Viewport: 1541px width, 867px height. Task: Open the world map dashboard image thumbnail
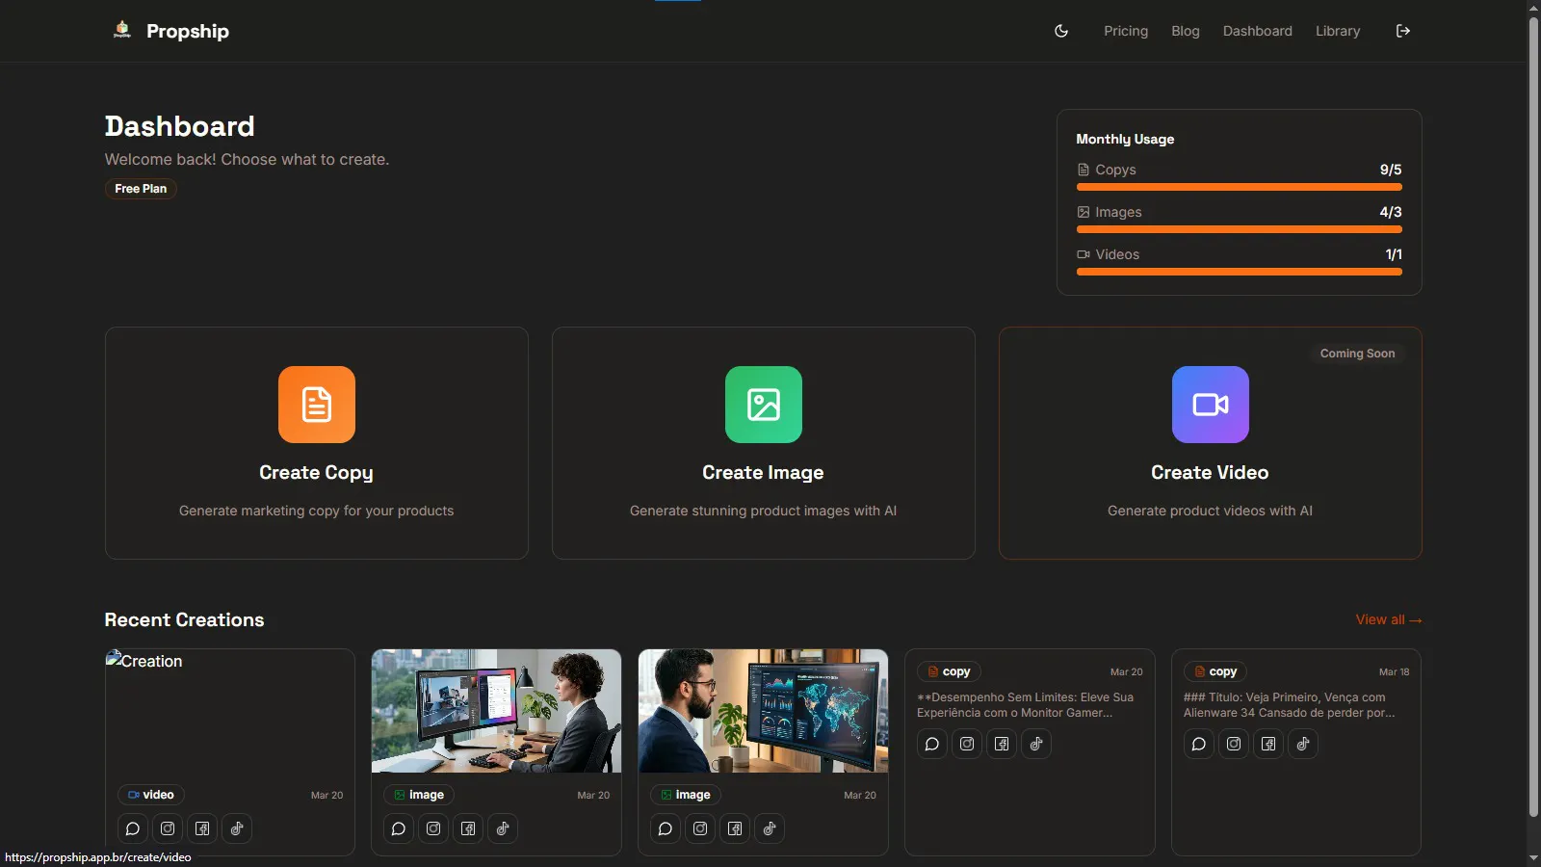pyautogui.click(x=764, y=711)
